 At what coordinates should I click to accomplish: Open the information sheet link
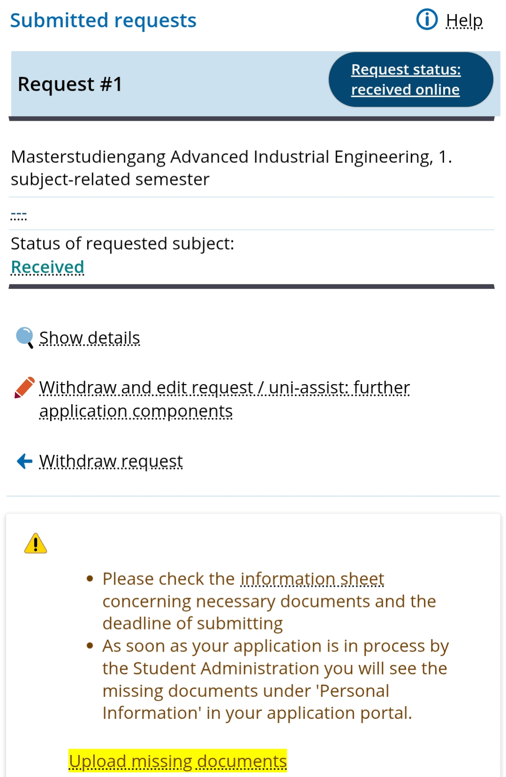[x=312, y=579]
